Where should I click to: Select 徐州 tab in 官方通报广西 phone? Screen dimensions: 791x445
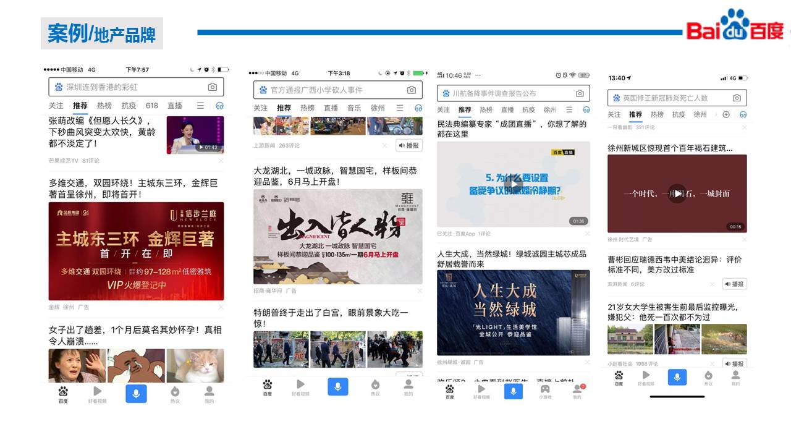click(378, 108)
